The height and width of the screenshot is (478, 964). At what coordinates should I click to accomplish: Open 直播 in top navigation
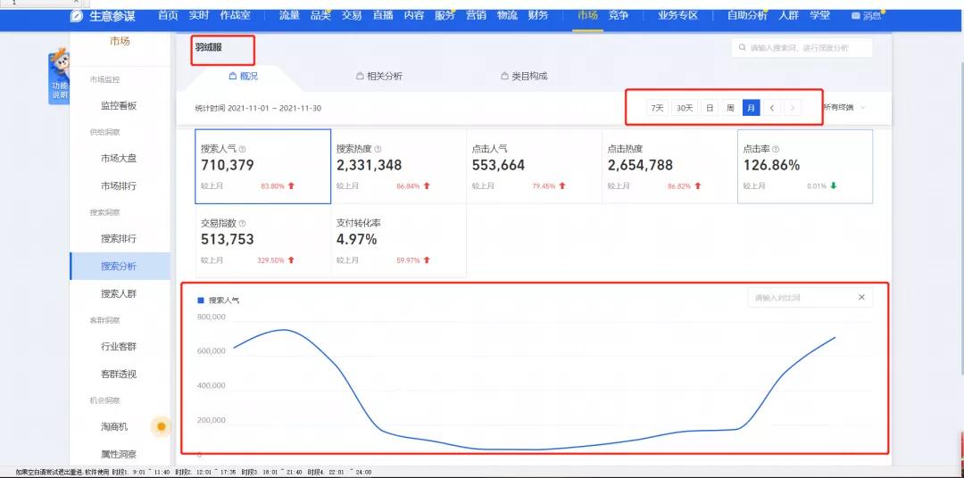(382, 15)
